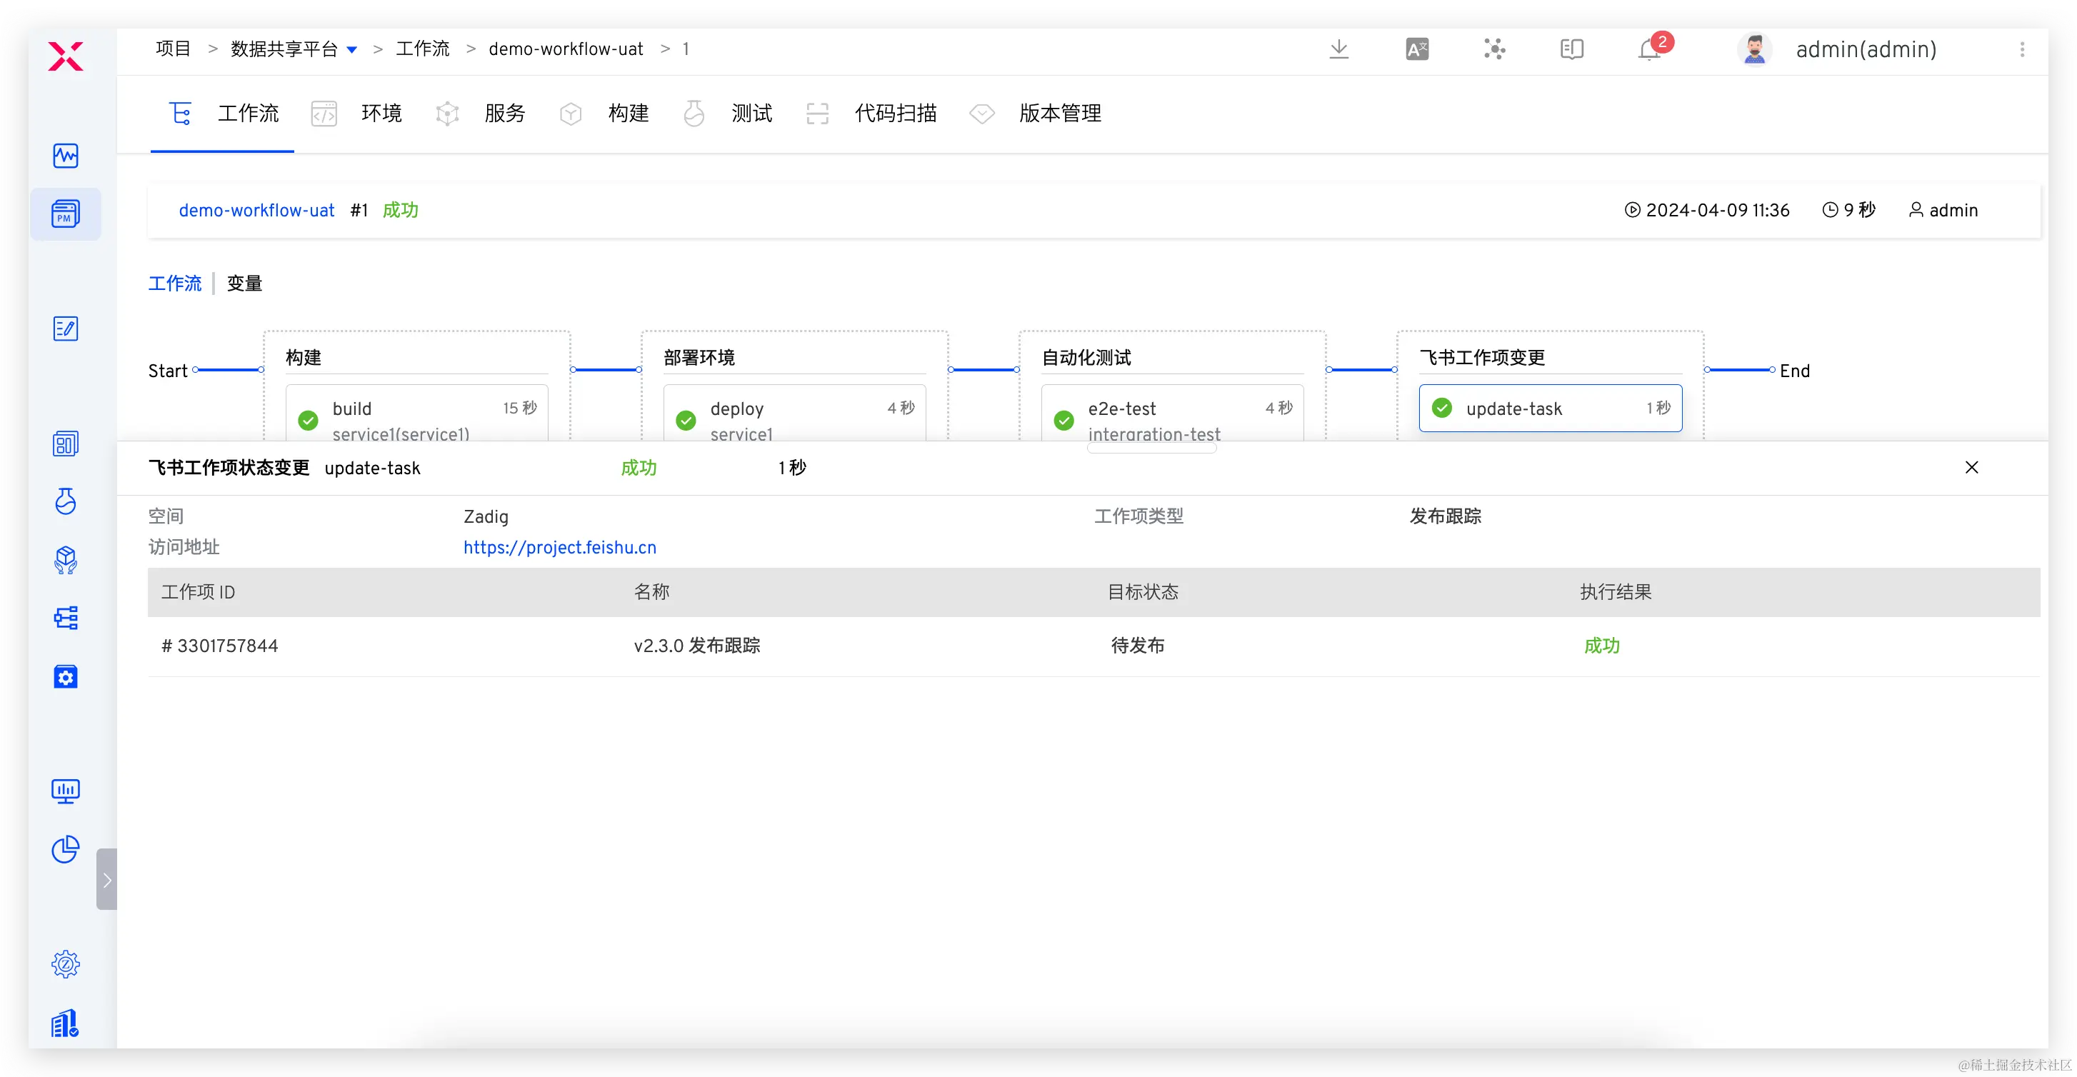The image size is (2077, 1077).
Task: Open the three-dot menu beside admin
Action: (x=2022, y=49)
